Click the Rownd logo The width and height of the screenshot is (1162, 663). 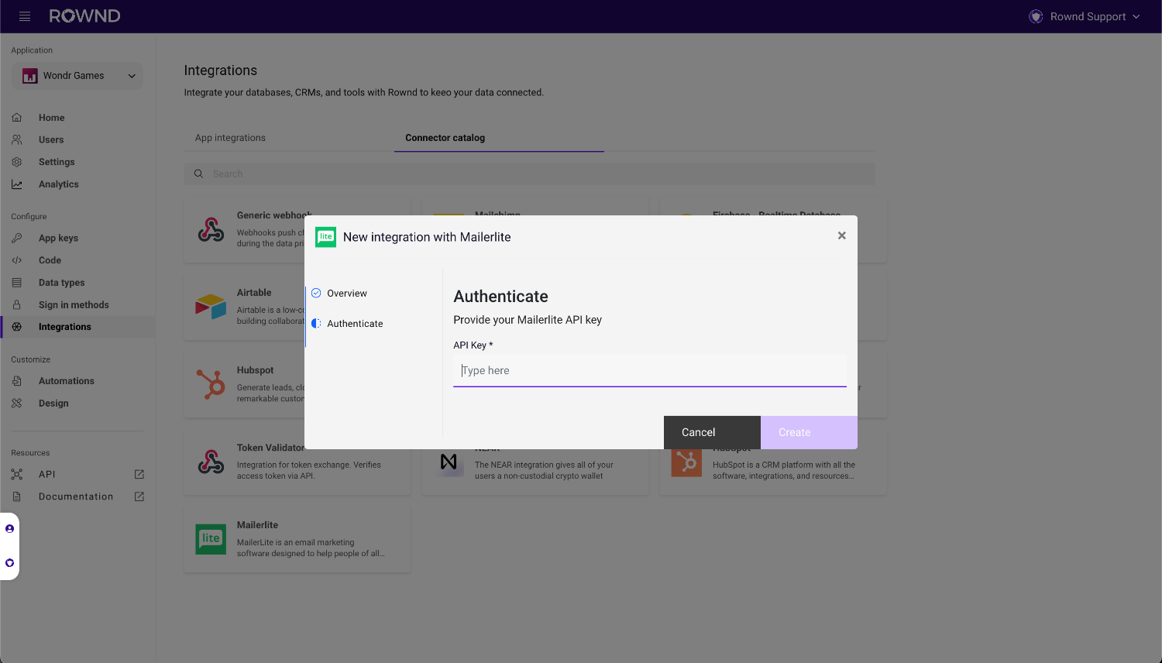click(x=85, y=16)
